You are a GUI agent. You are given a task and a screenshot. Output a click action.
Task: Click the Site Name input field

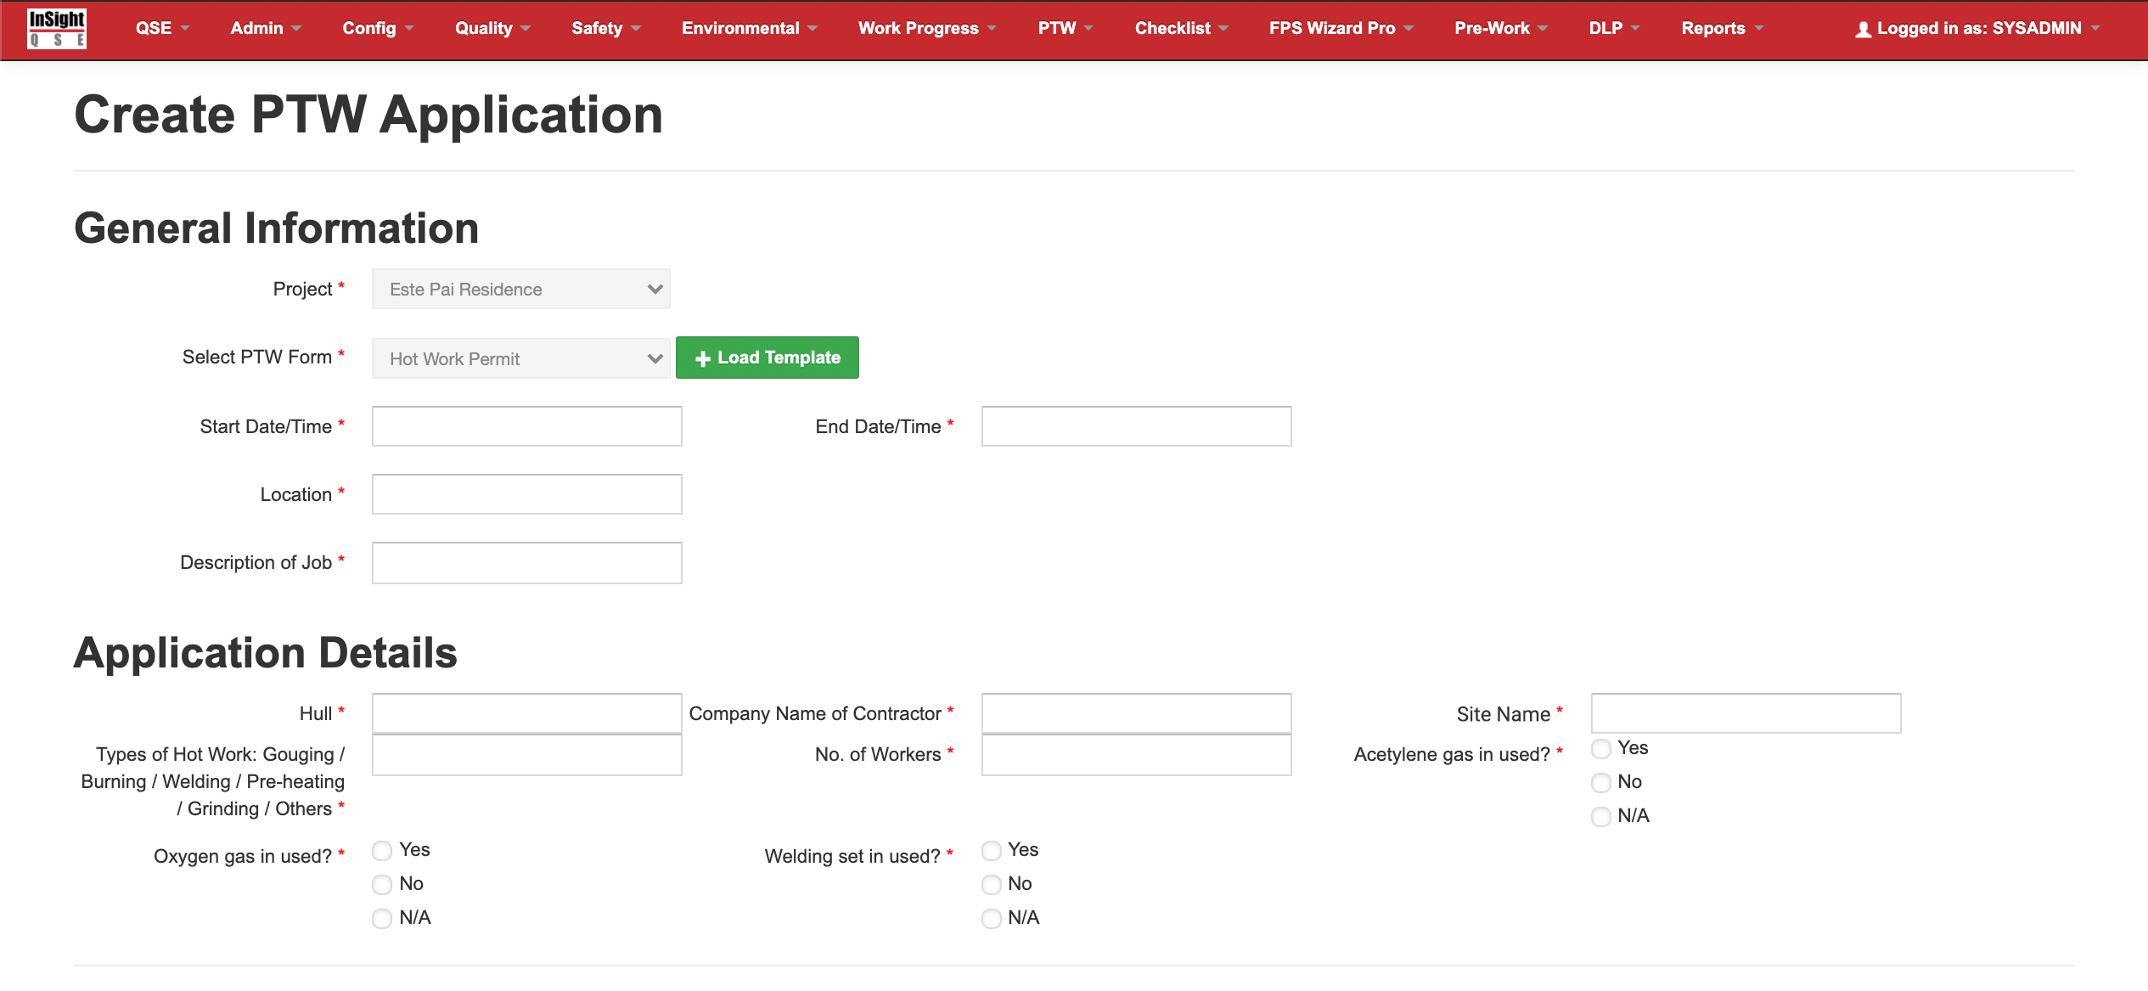tap(1746, 713)
